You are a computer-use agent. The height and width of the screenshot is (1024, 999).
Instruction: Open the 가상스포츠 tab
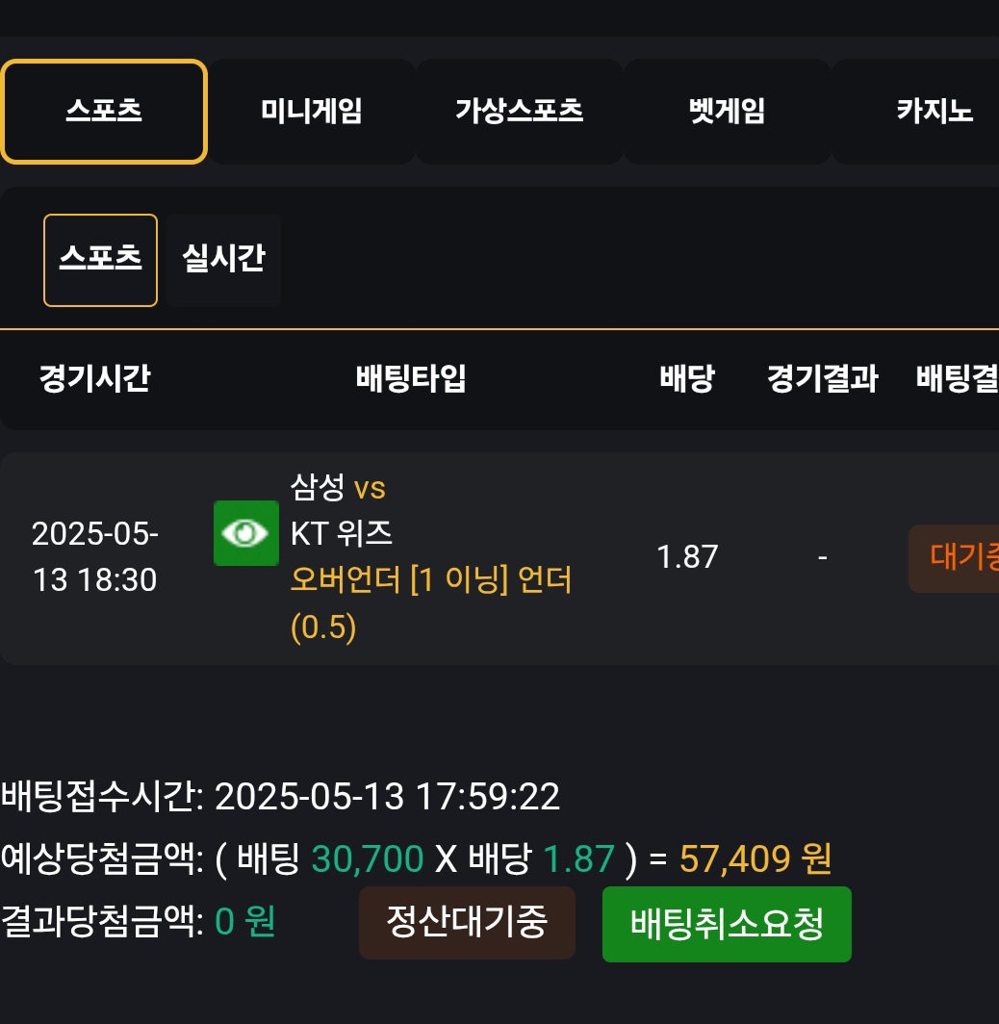coord(519,111)
